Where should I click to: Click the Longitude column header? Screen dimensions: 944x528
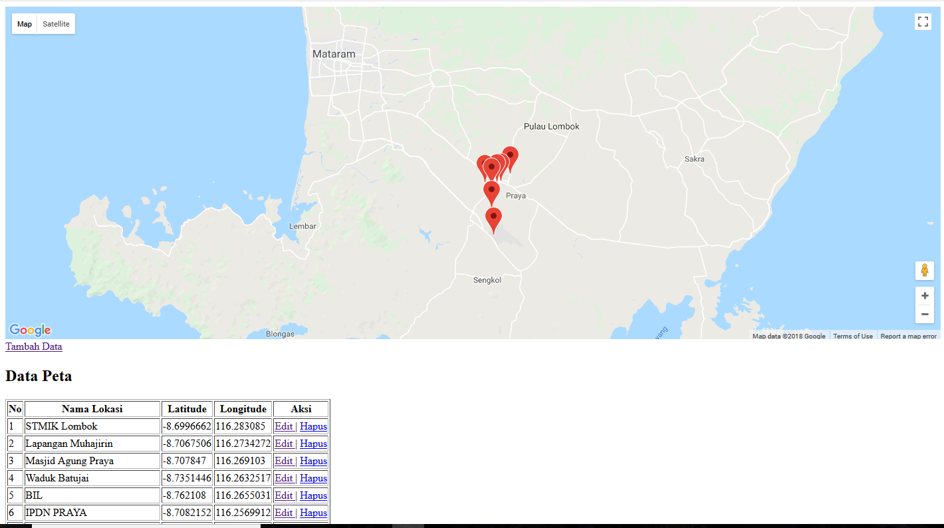point(243,409)
